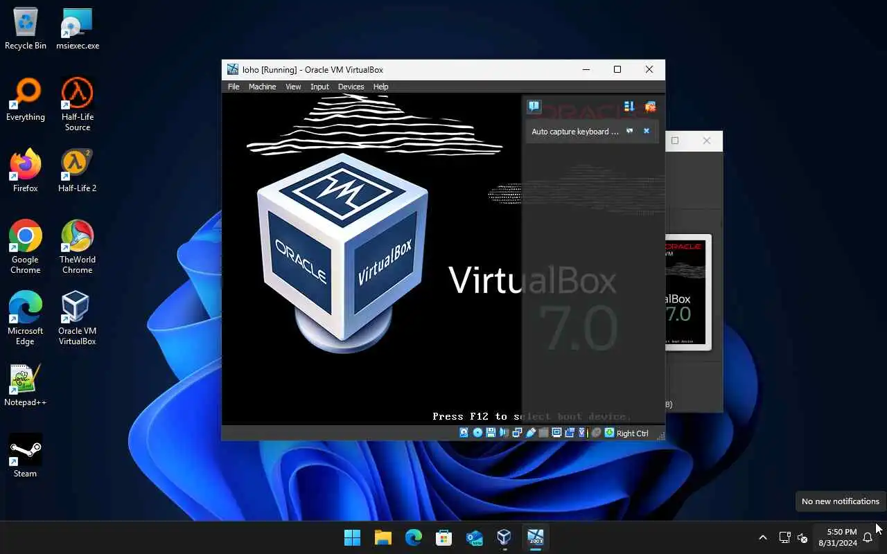The width and height of the screenshot is (887, 554).
Task: Click the USB devices status icon
Action: [x=530, y=433]
